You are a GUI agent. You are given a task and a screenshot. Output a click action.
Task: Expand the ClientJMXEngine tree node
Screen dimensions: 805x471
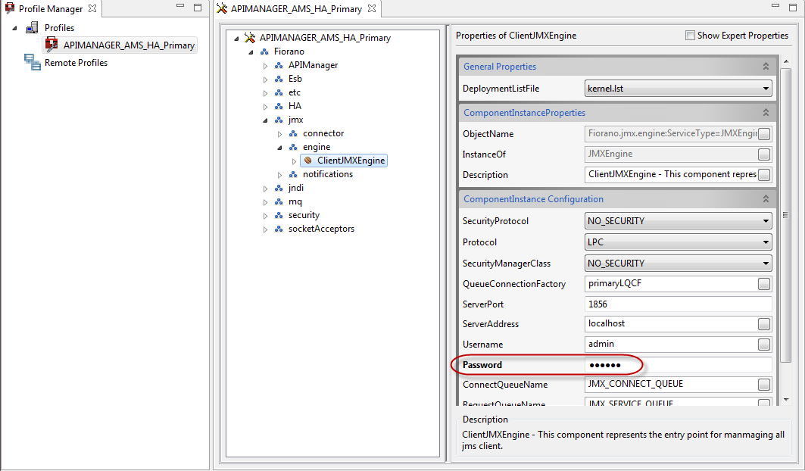(x=294, y=161)
